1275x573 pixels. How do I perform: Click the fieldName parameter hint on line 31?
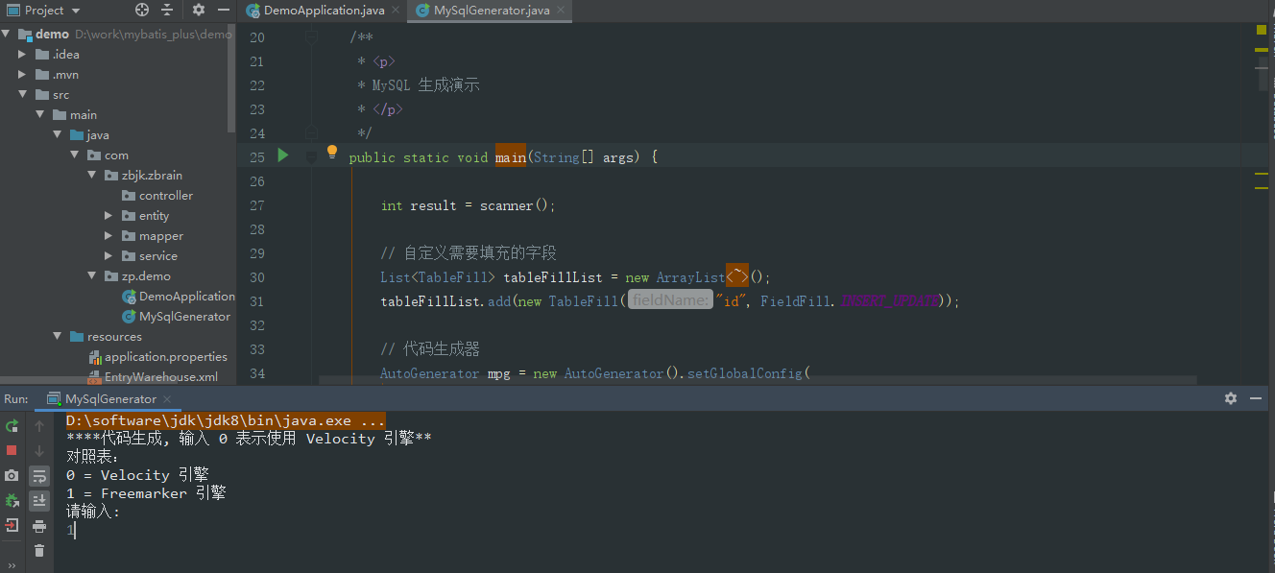click(x=670, y=300)
